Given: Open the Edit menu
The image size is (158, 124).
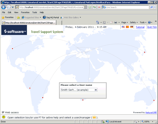Looking at the screenshot, I should coord(9,12).
